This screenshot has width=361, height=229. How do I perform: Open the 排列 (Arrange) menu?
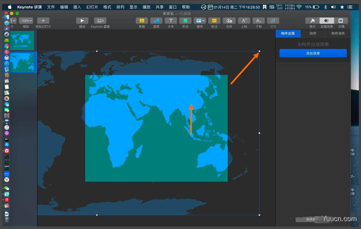120,7
